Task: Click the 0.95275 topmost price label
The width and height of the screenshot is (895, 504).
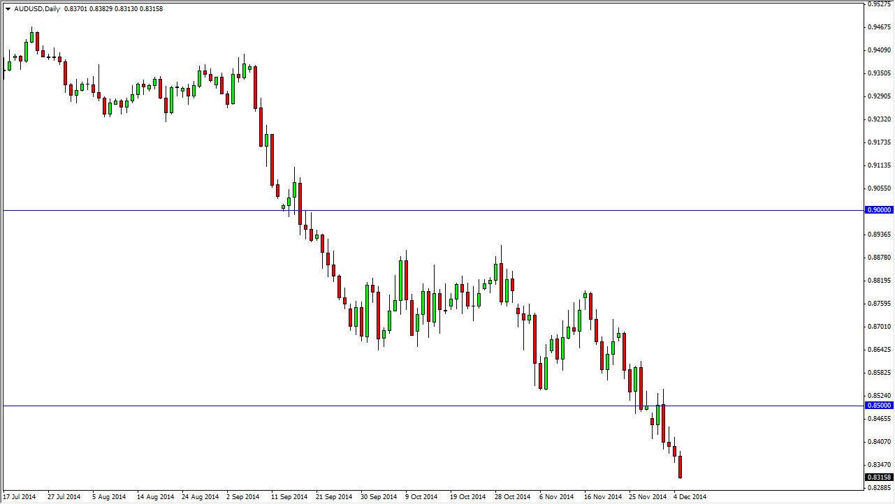Action: tap(878, 6)
